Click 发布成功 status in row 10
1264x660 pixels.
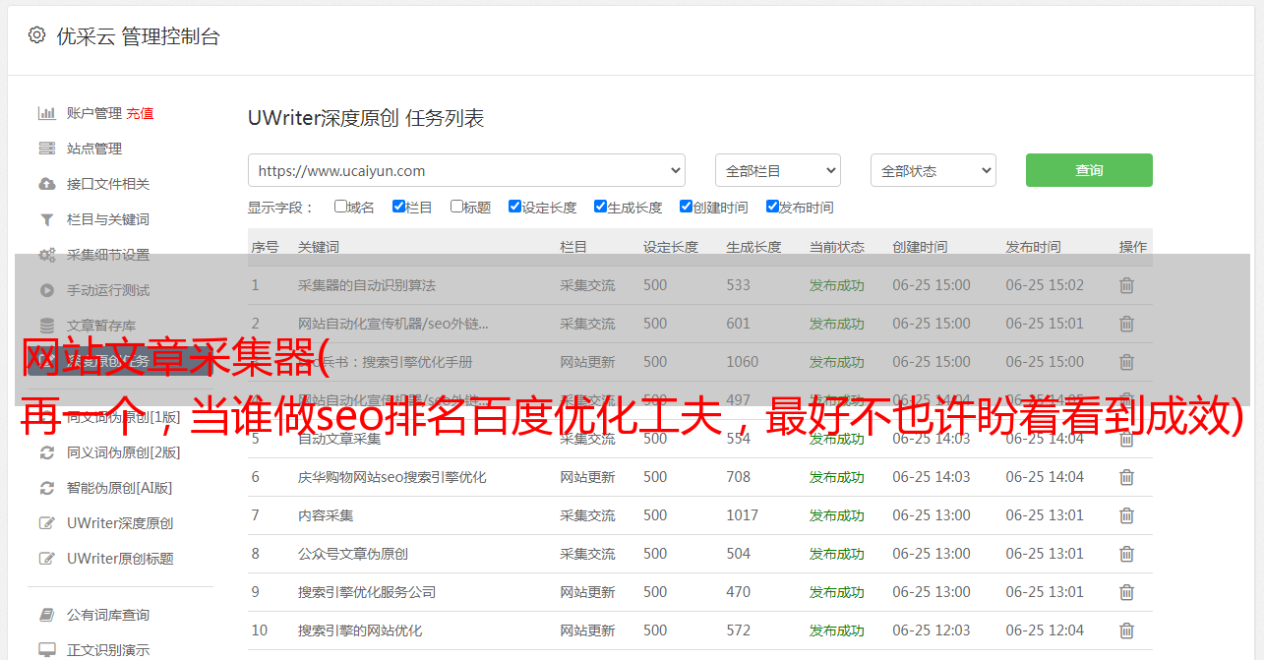pyautogui.click(x=837, y=630)
